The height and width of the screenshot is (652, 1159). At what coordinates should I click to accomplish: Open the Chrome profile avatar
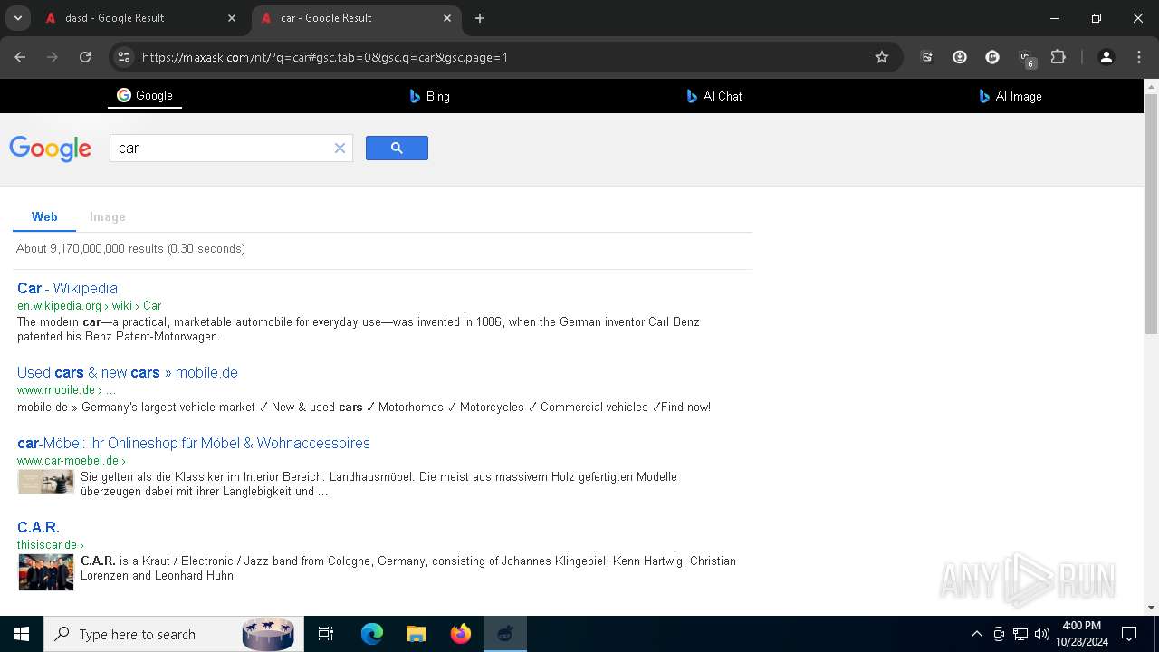[1106, 57]
